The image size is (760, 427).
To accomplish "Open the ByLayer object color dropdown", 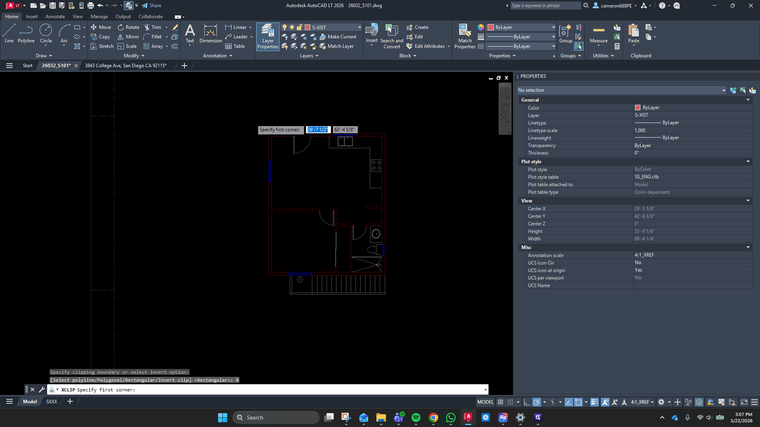I will click(x=553, y=27).
